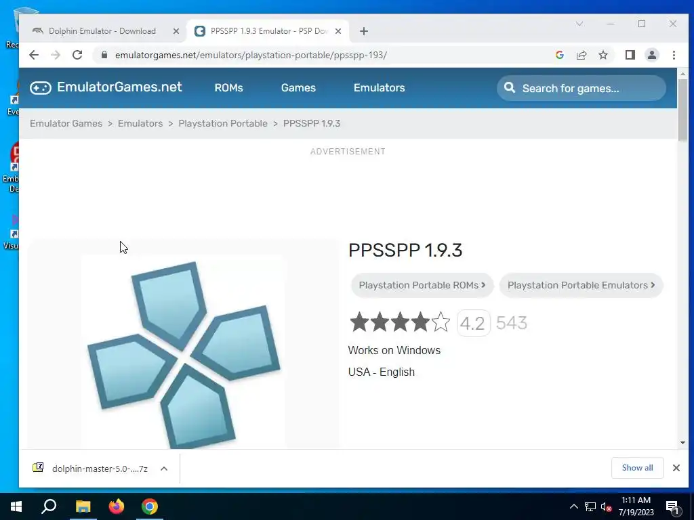Open the Emulators menu
This screenshot has height=520, width=694.
pos(380,88)
